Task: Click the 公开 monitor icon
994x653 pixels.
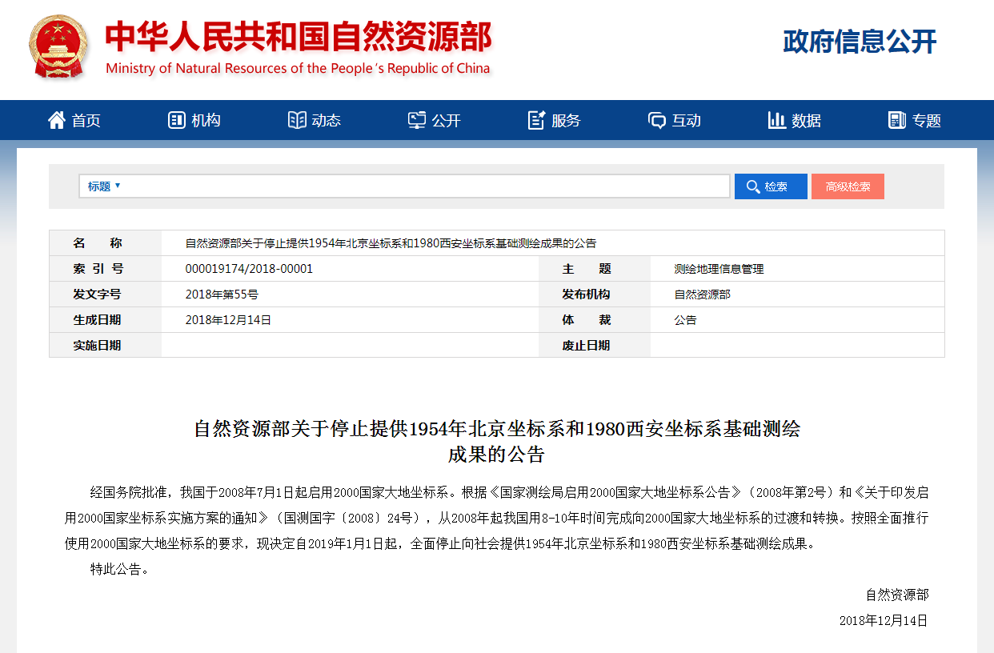Action: pyautogui.click(x=417, y=119)
